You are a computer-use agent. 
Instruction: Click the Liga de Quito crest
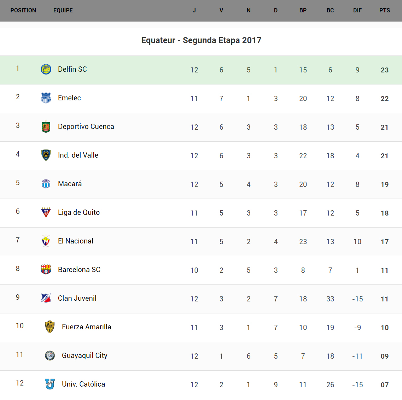point(46,212)
